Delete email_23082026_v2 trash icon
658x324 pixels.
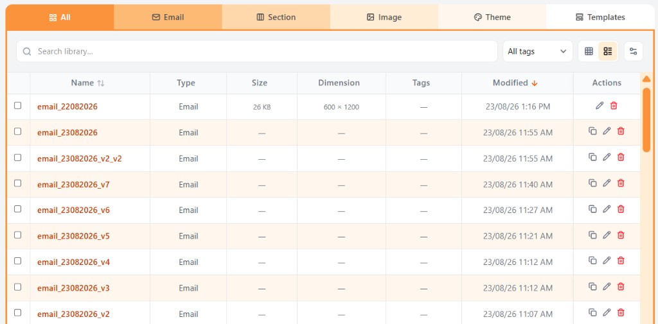pos(621,312)
